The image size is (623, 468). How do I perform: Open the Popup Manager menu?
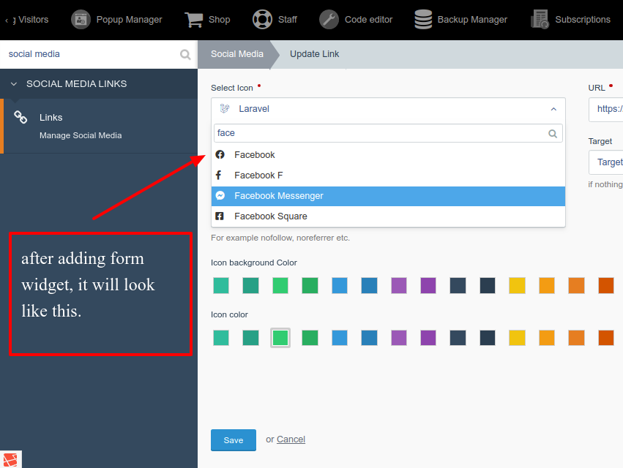[x=116, y=20]
